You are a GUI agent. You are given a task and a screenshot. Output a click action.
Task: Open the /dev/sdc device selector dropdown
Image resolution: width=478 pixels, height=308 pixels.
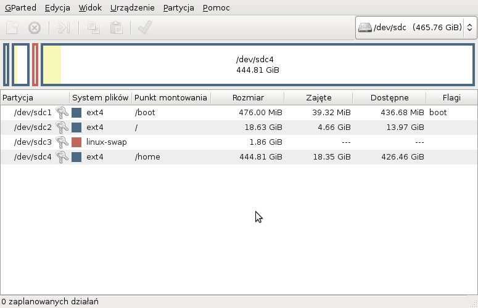click(x=416, y=28)
